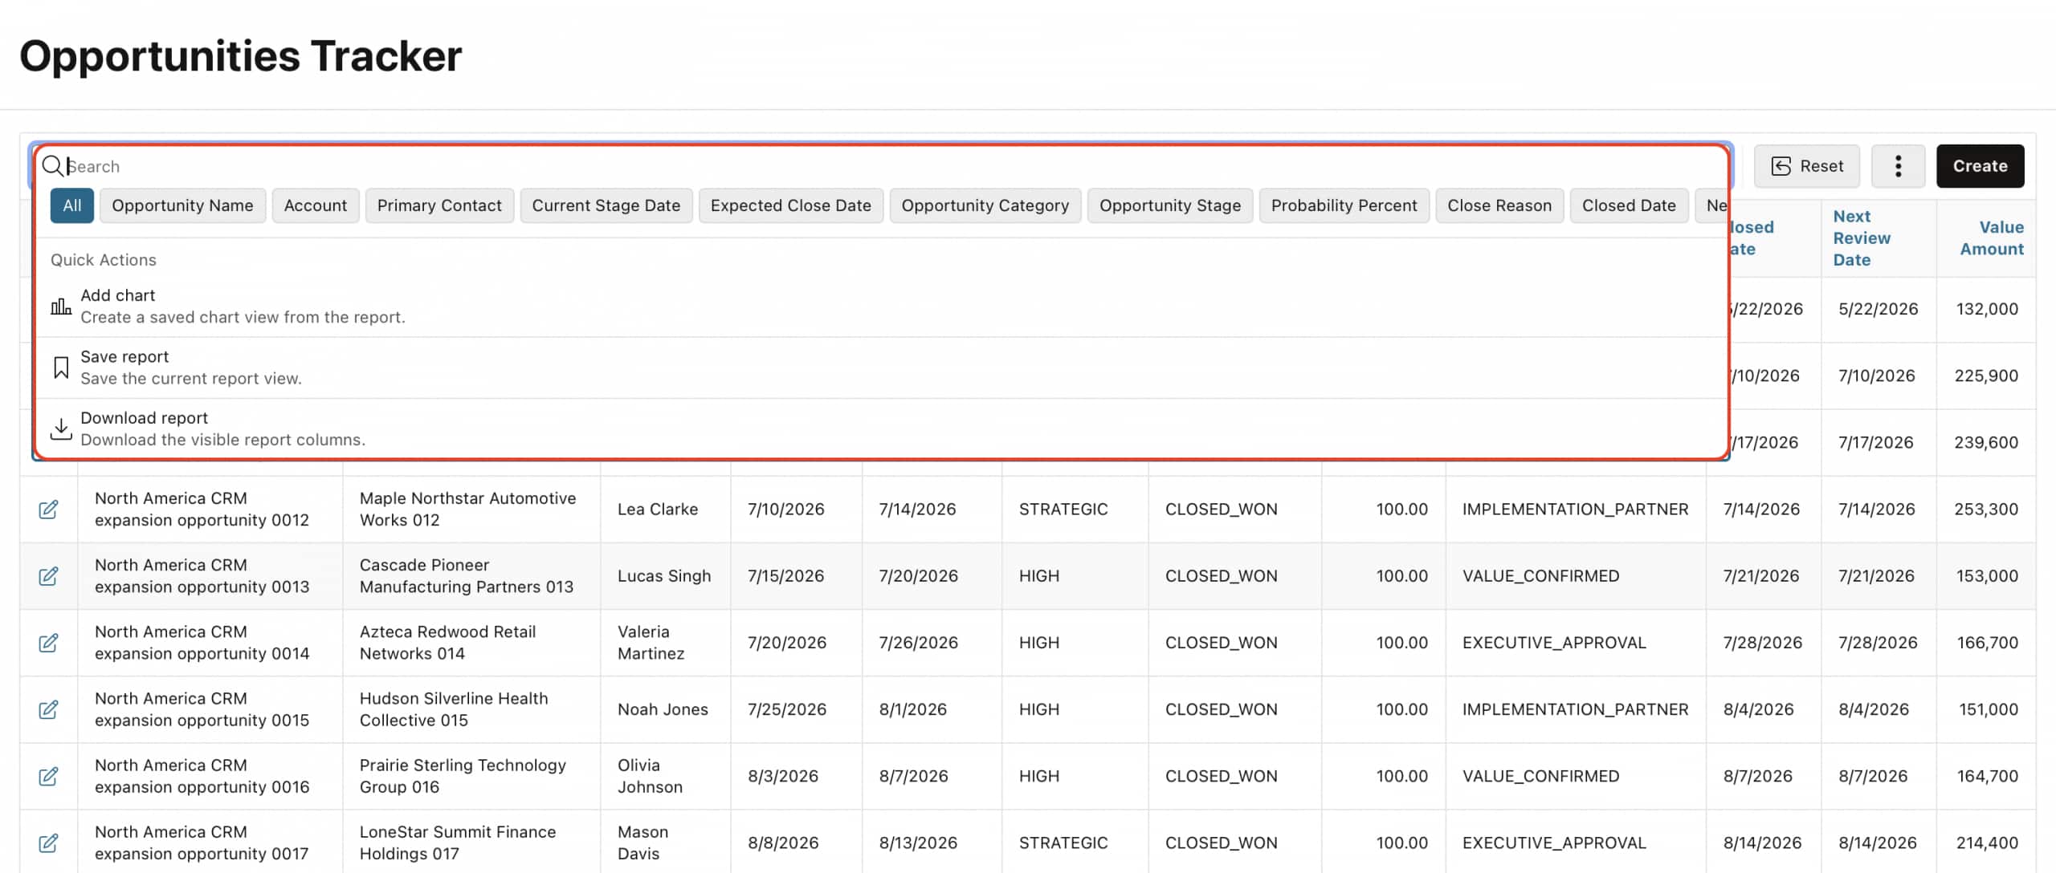This screenshot has height=873, width=2056.
Task: Edit row for opportunity 0014
Action: [48, 643]
